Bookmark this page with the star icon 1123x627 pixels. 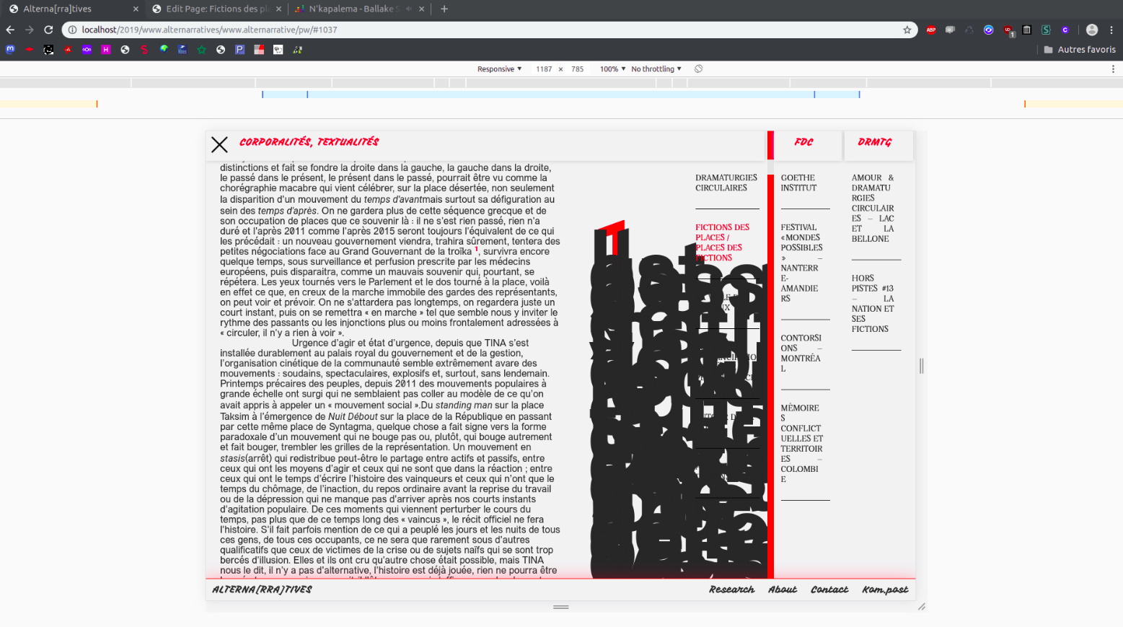907,30
